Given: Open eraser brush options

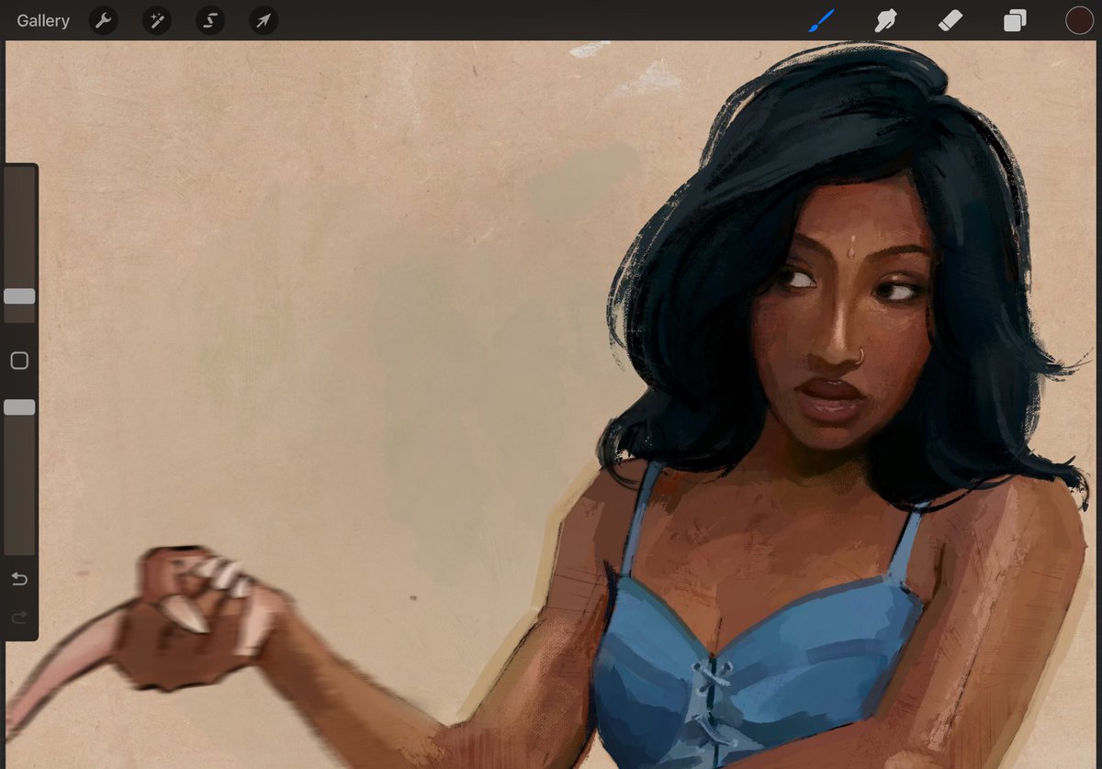Looking at the screenshot, I should pyautogui.click(x=950, y=20).
